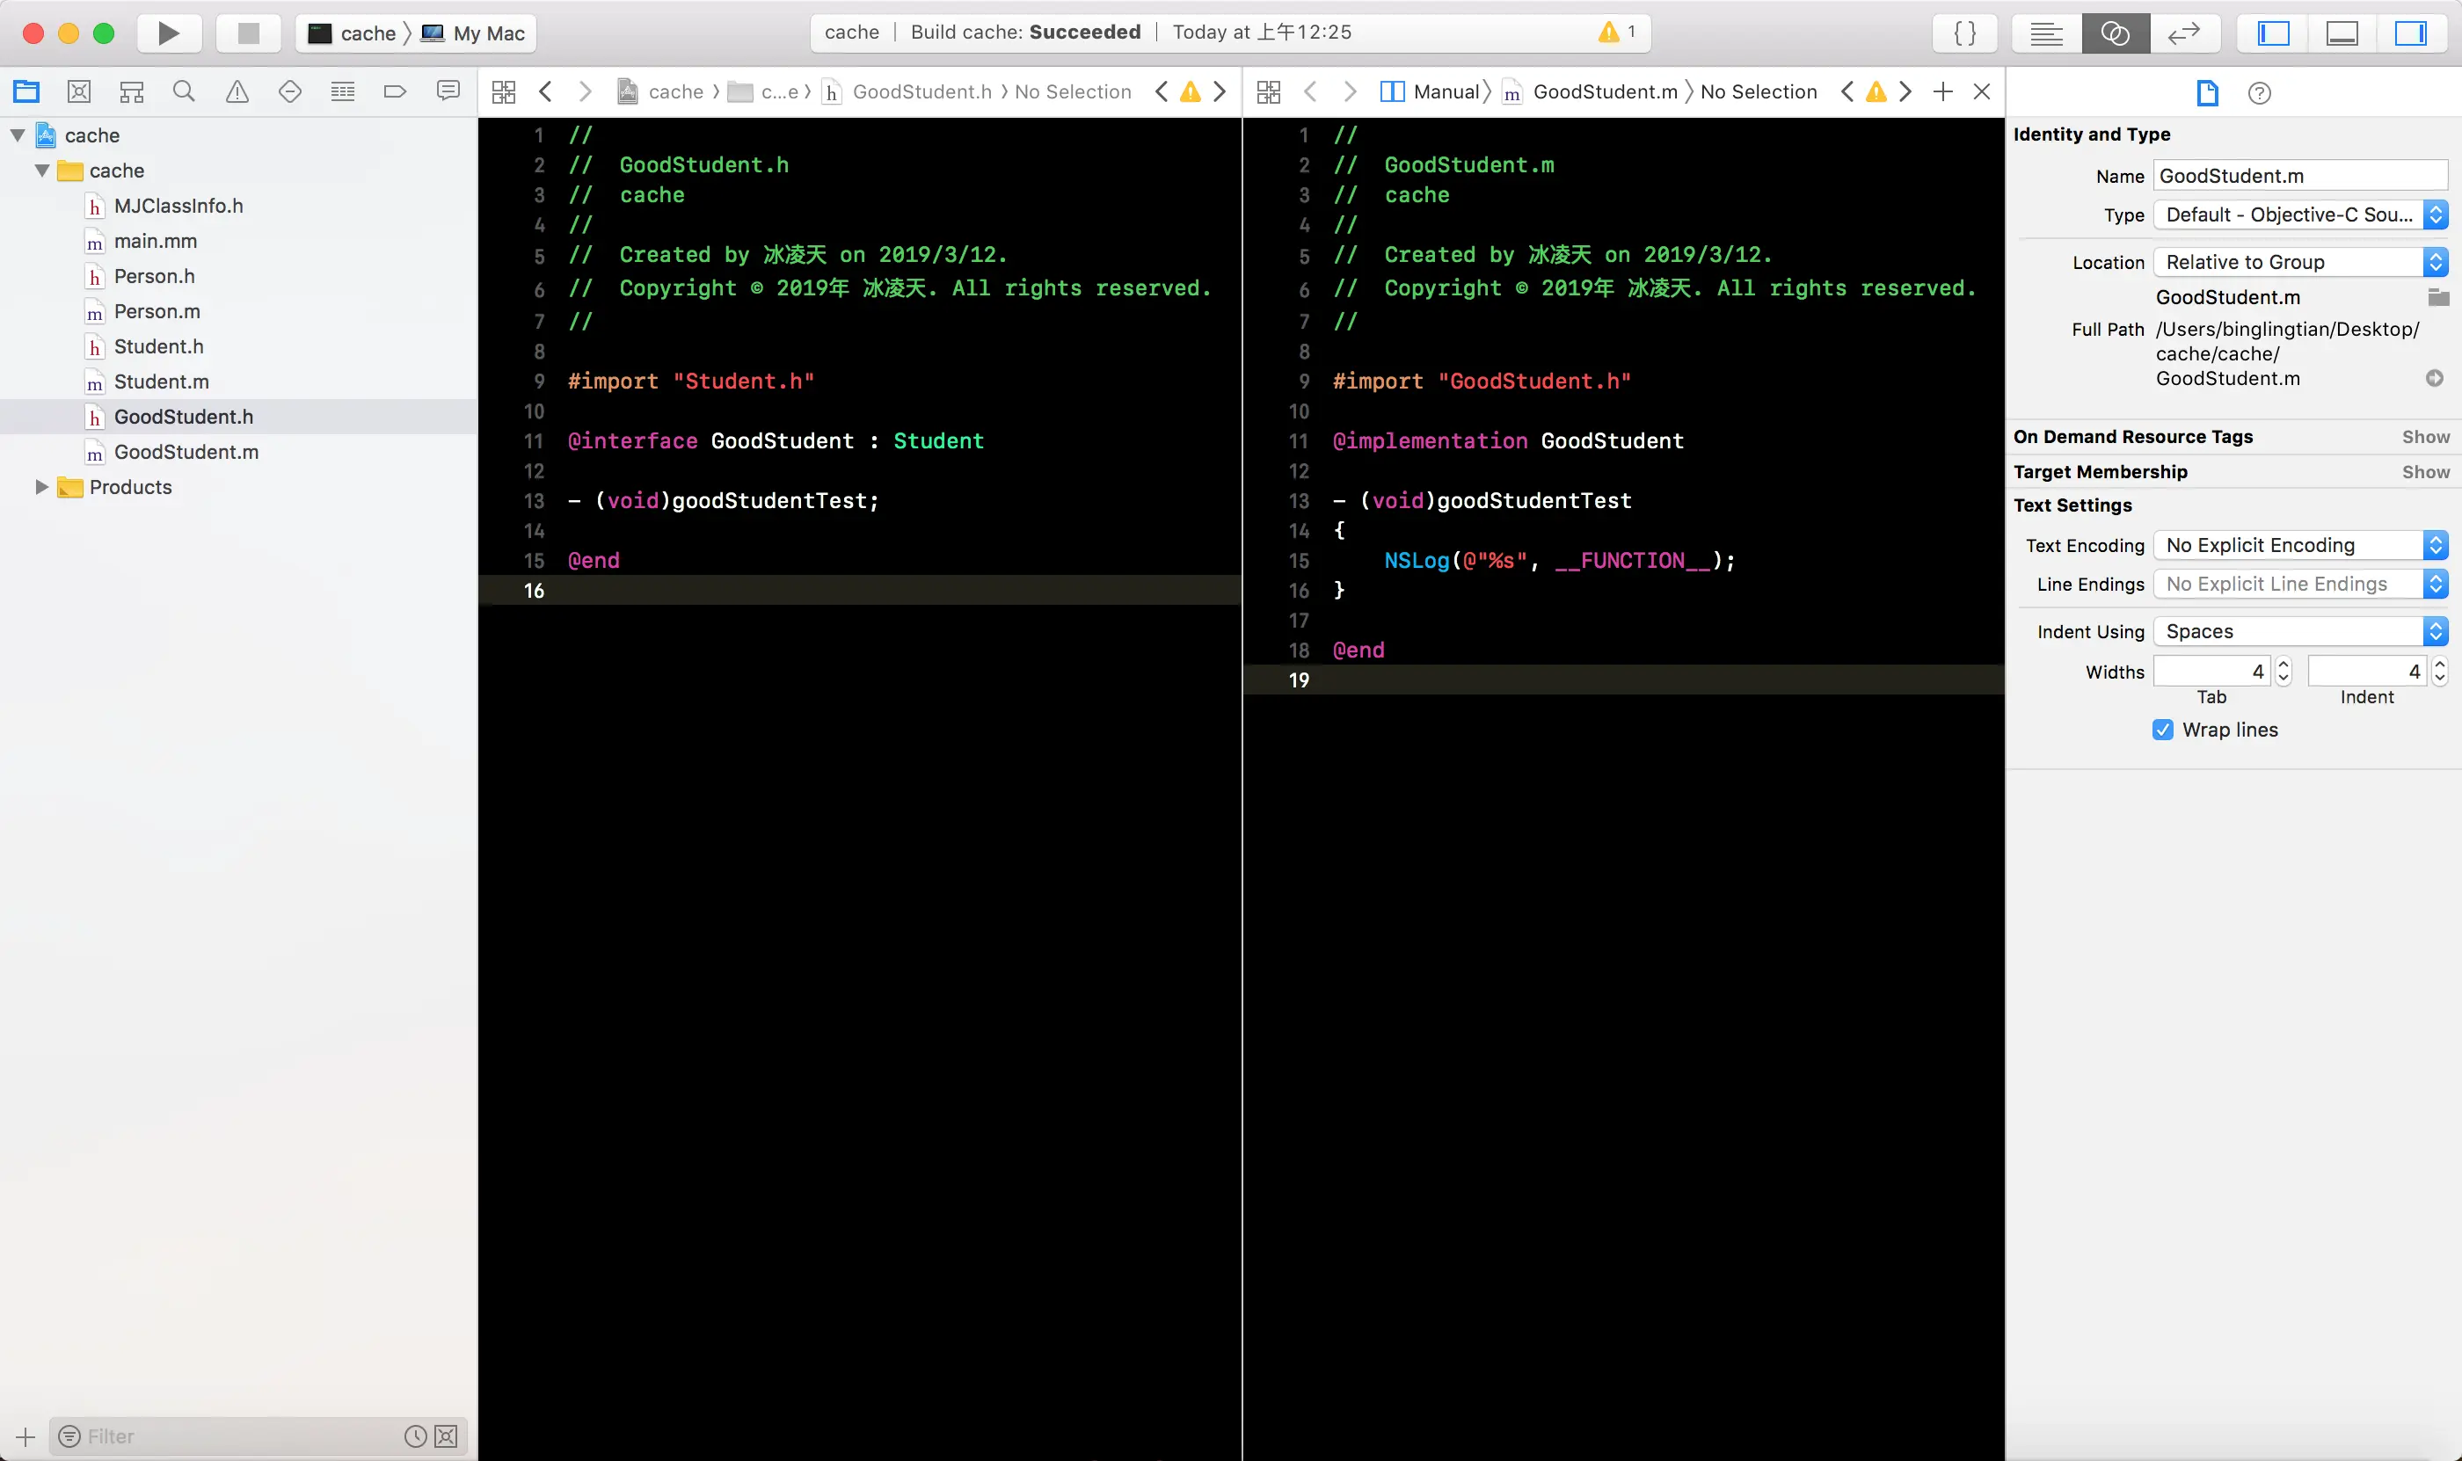The image size is (2462, 1461).
Task: Switch to the Assistant editor mode
Action: 2115,33
